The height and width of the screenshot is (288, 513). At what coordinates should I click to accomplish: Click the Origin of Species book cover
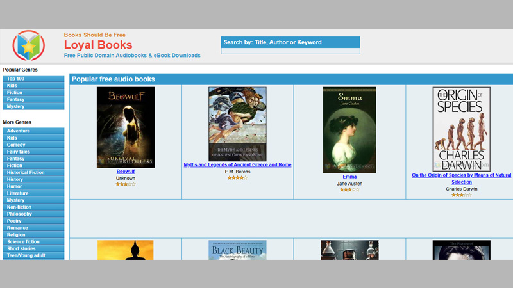click(x=461, y=129)
